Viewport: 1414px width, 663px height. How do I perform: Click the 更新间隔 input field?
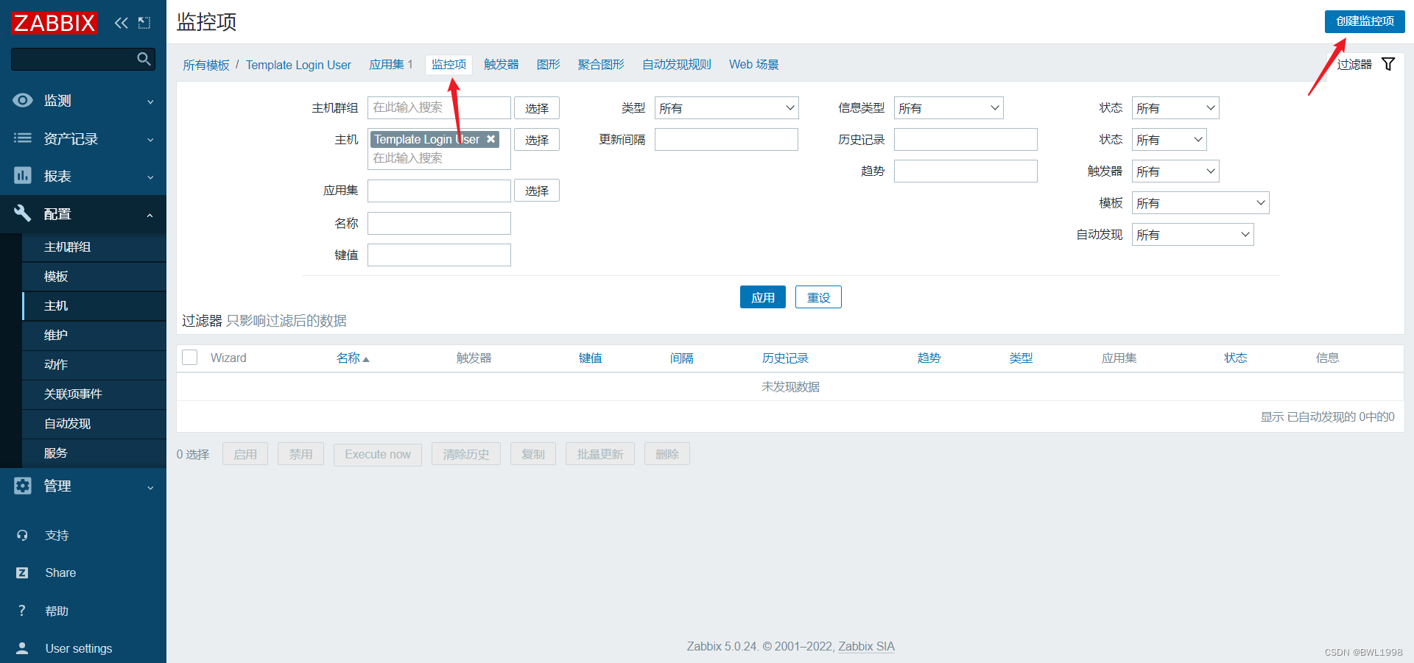726,140
